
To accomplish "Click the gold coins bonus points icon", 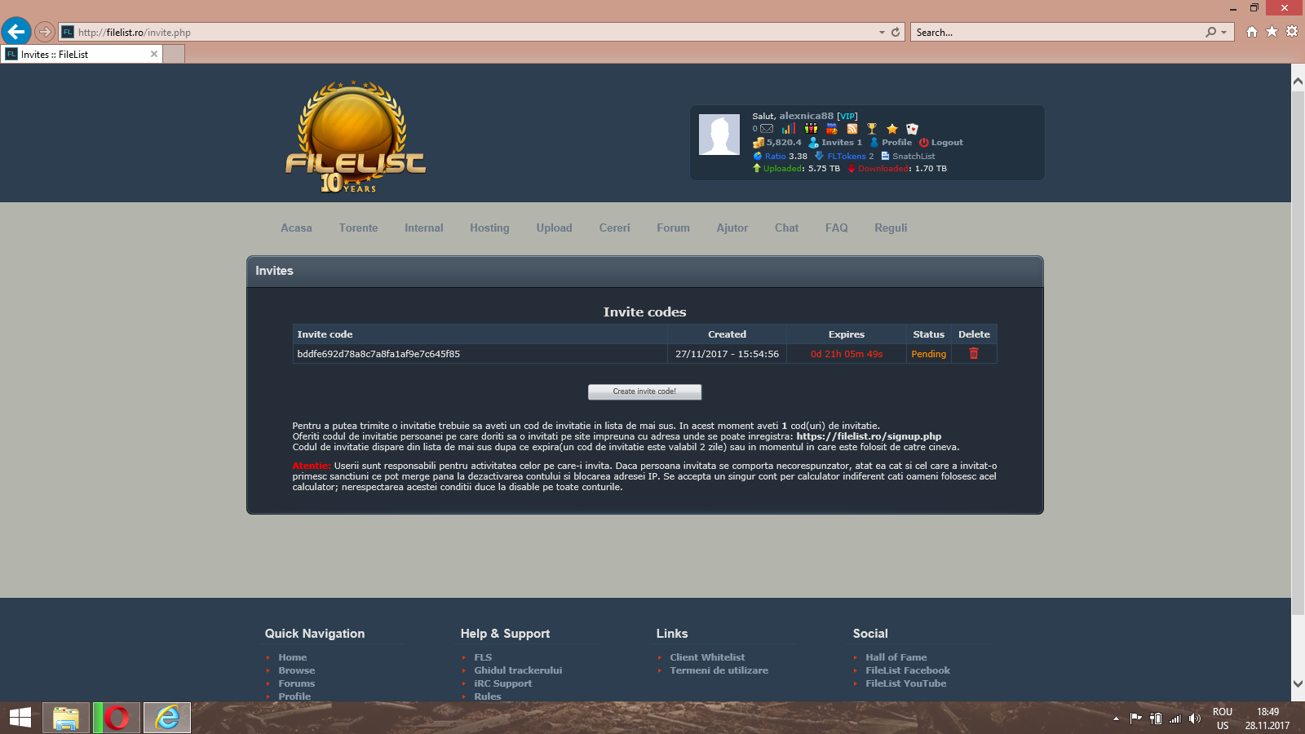I will tap(759, 143).
